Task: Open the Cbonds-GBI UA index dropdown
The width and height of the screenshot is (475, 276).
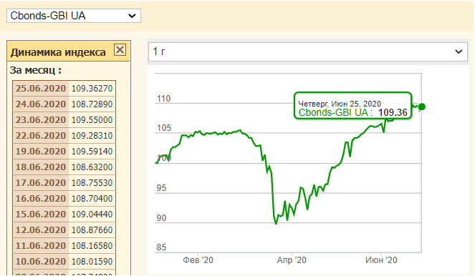Action: coord(74,16)
